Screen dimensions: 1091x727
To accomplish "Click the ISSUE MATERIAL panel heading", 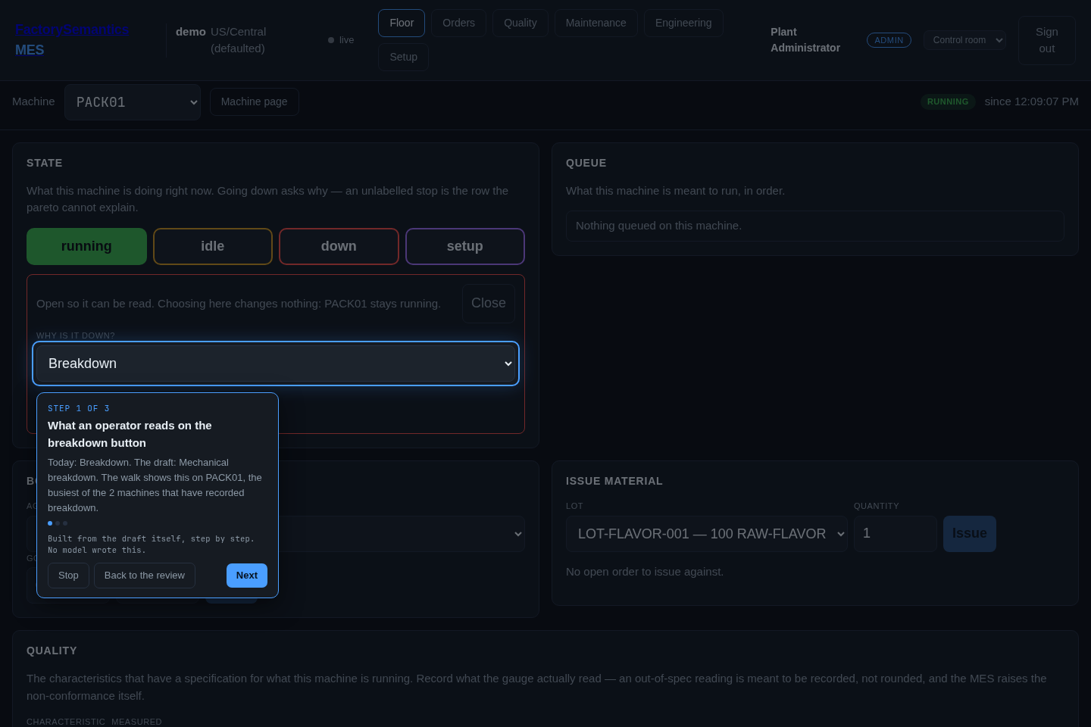I will 614,481.
